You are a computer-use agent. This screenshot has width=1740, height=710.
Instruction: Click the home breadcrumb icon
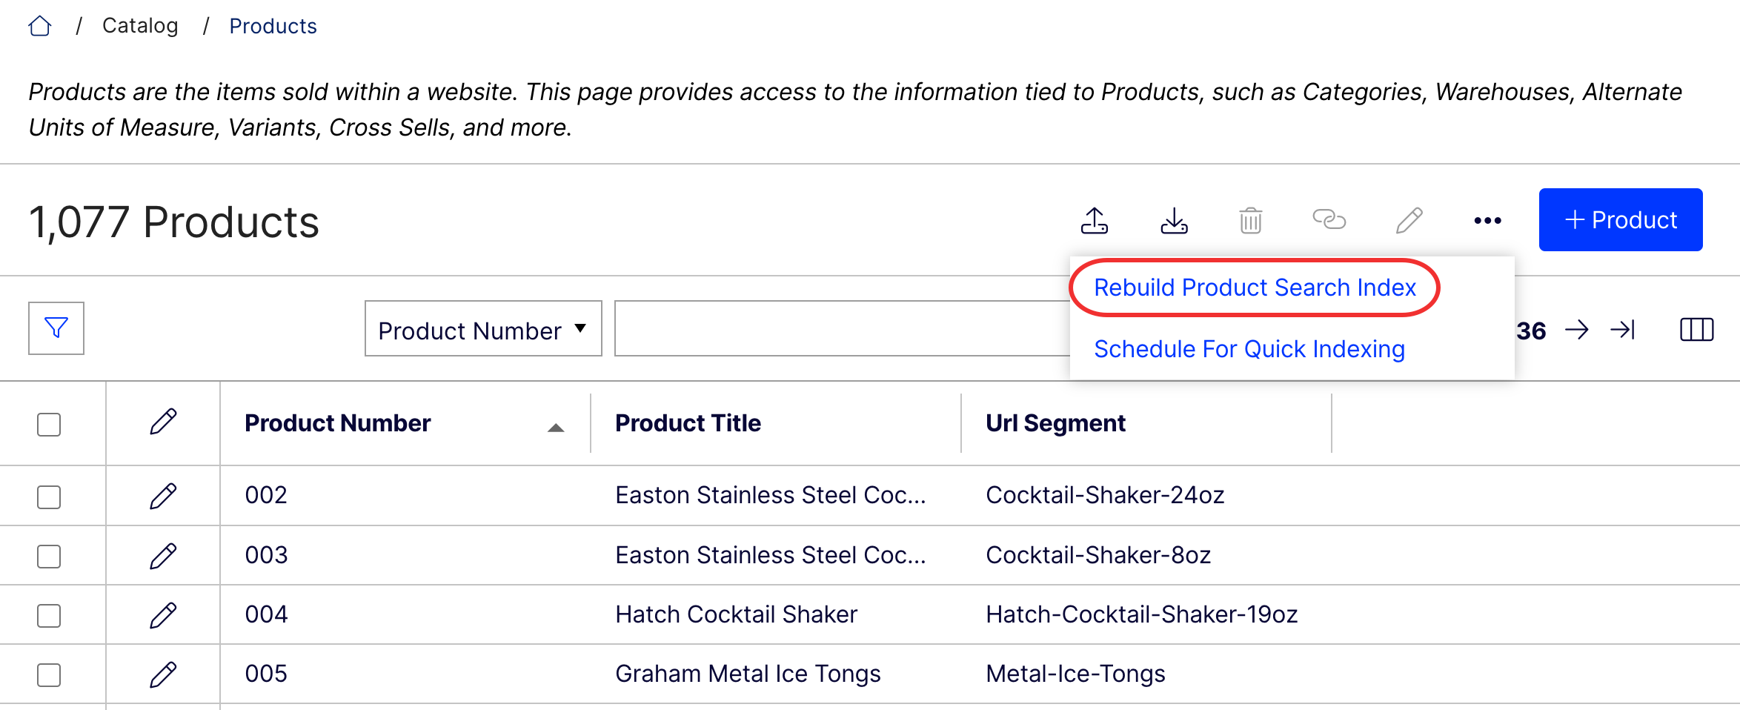pos(40,24)
